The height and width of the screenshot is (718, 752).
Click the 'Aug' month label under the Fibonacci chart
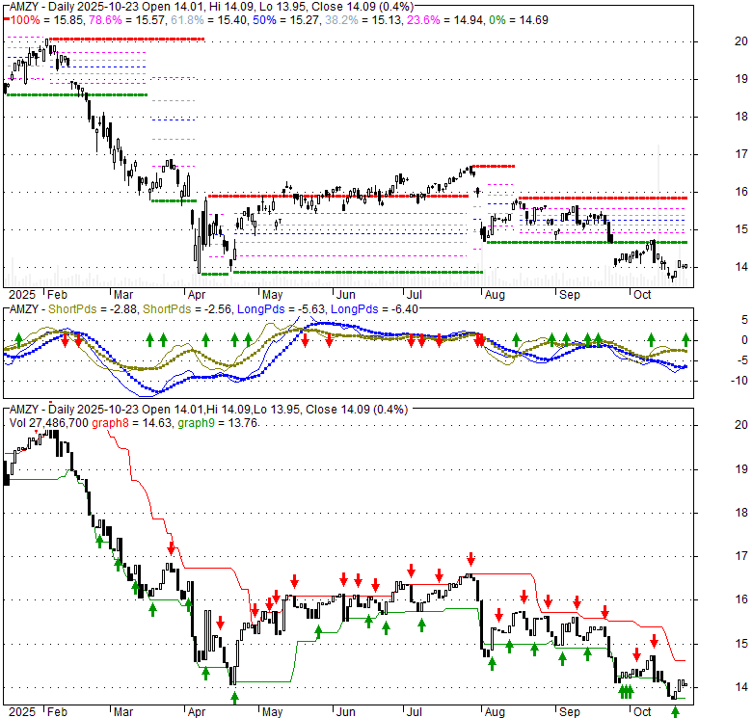point(495,294)
